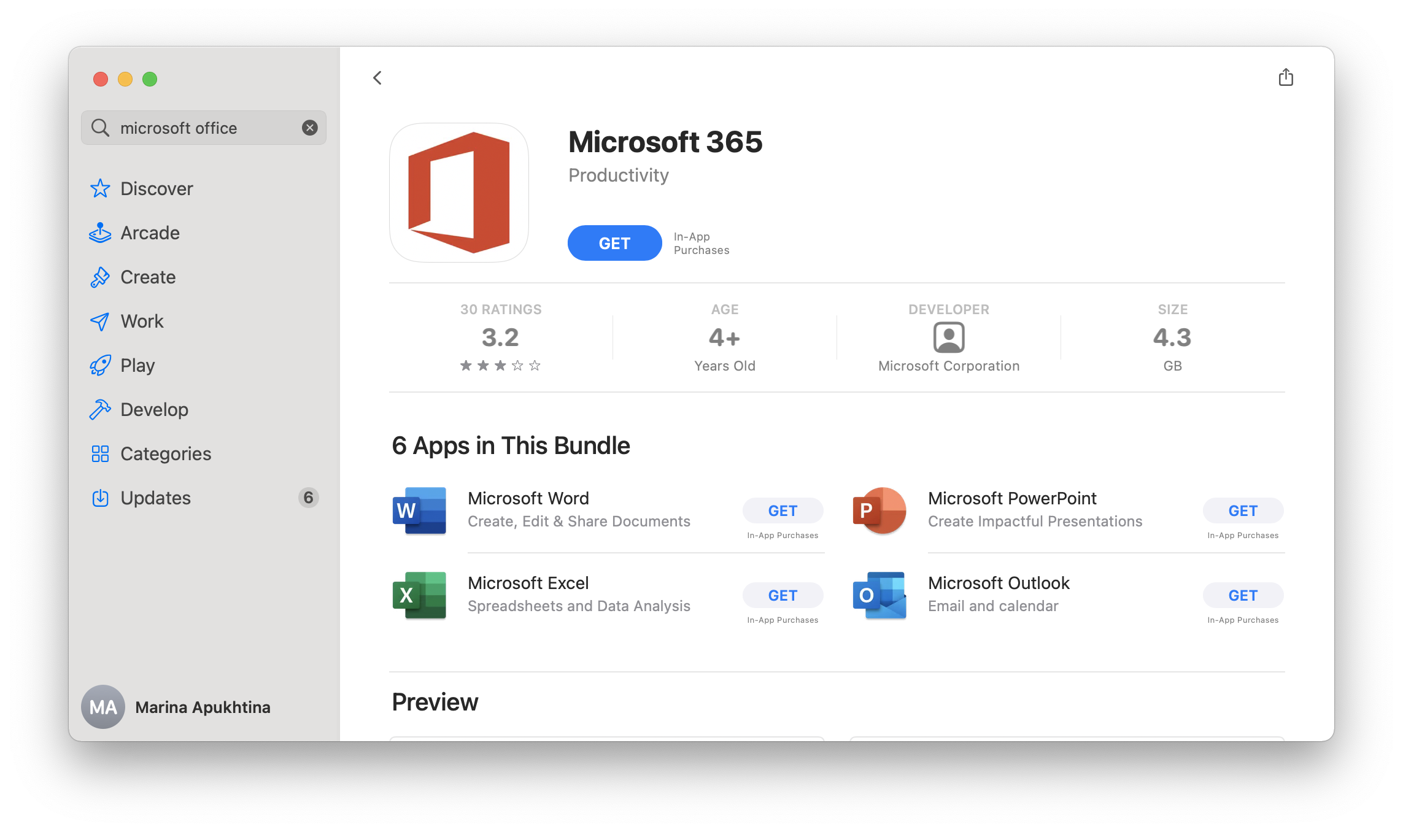1403x832 pixels.
Task: Get Microsoft Outlook from the bundle
Action: click(1243, 595)
